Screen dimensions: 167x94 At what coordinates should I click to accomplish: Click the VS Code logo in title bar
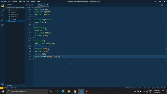pyautogui.click(x=2, y=2)
